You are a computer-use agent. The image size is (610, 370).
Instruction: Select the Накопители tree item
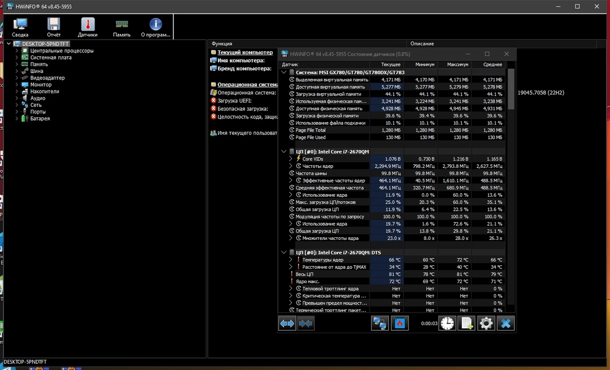pos(45,91)
